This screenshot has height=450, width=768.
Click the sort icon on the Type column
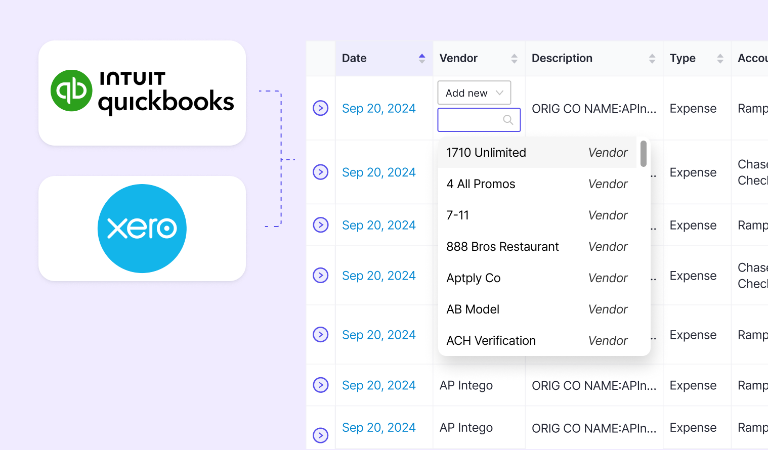click(x=719, y=58)
